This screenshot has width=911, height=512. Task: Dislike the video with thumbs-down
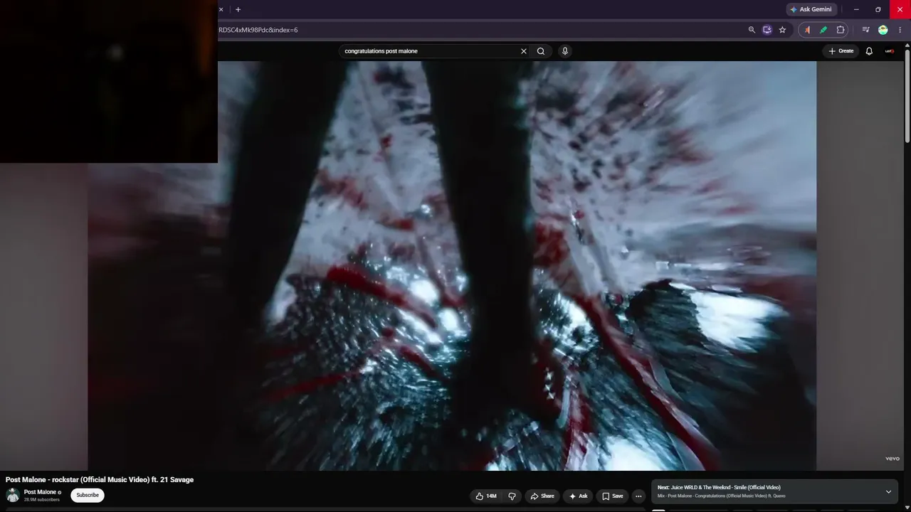[x=512, y=496]
